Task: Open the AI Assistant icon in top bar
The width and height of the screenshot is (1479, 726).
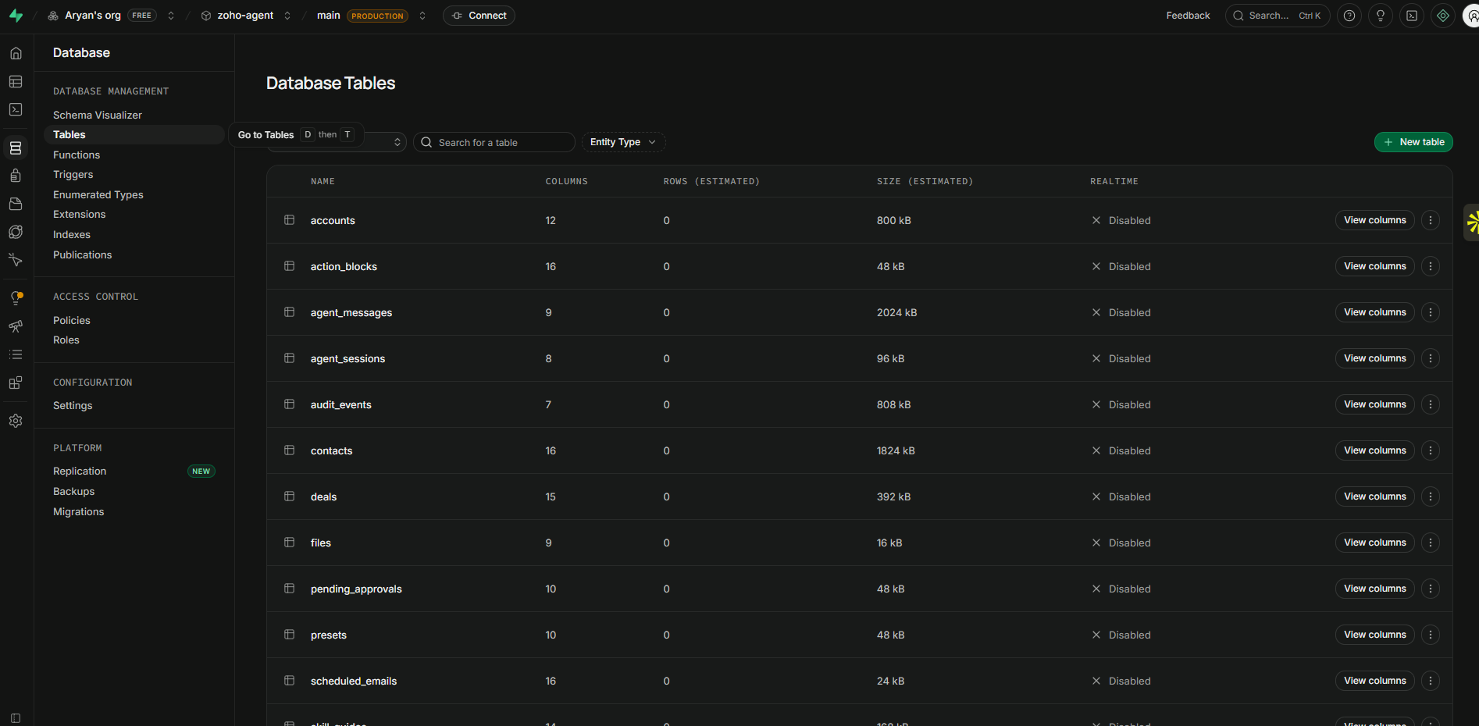Action: point(1443,16)
